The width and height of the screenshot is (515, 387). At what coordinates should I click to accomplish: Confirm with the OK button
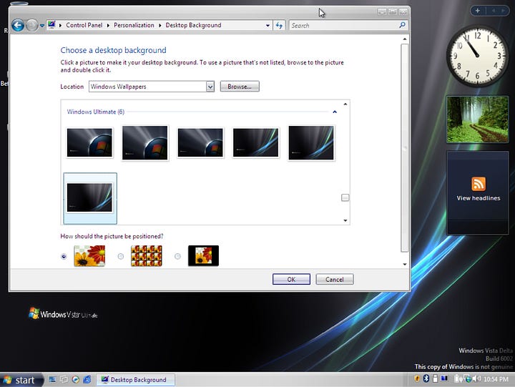point(291,279)
